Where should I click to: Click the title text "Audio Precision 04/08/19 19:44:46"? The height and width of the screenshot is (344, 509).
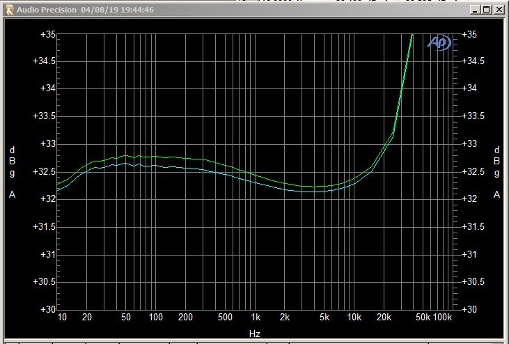point(86,10)
